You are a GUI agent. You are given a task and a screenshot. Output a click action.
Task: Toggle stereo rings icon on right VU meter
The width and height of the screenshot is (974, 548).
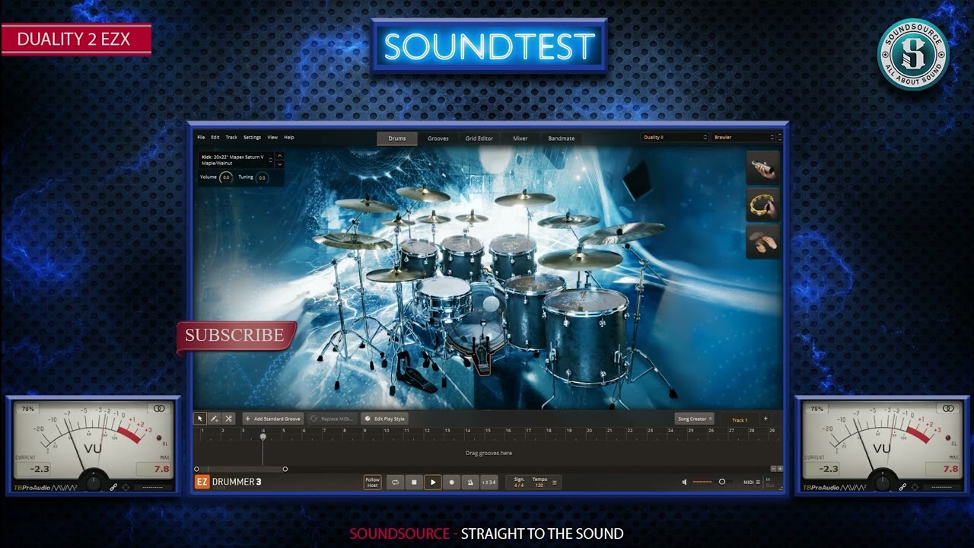pyautogui.click(x=948, y=409)
